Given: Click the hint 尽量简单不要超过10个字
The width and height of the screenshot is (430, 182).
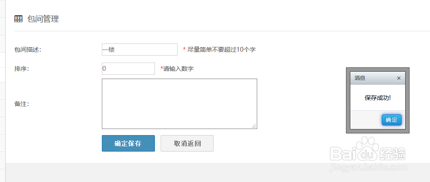Looking at the screenshot, I should (x=222, y=50).
